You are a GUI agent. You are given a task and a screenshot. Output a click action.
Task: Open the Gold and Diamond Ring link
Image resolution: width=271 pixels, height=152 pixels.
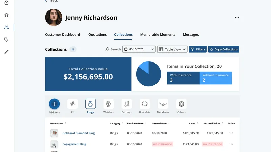79,133
